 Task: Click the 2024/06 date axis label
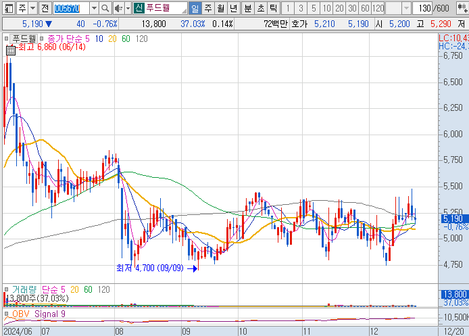(x=18, y=331)
